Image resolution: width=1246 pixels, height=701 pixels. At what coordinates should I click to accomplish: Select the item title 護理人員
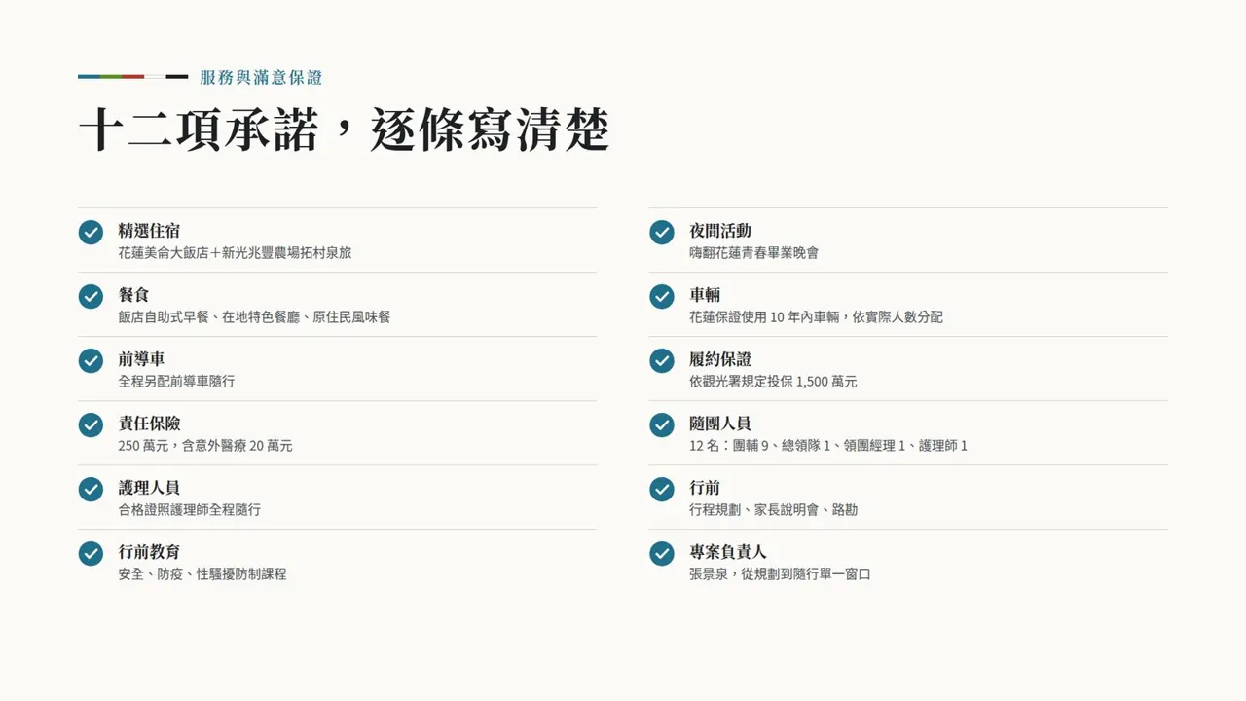149,488
